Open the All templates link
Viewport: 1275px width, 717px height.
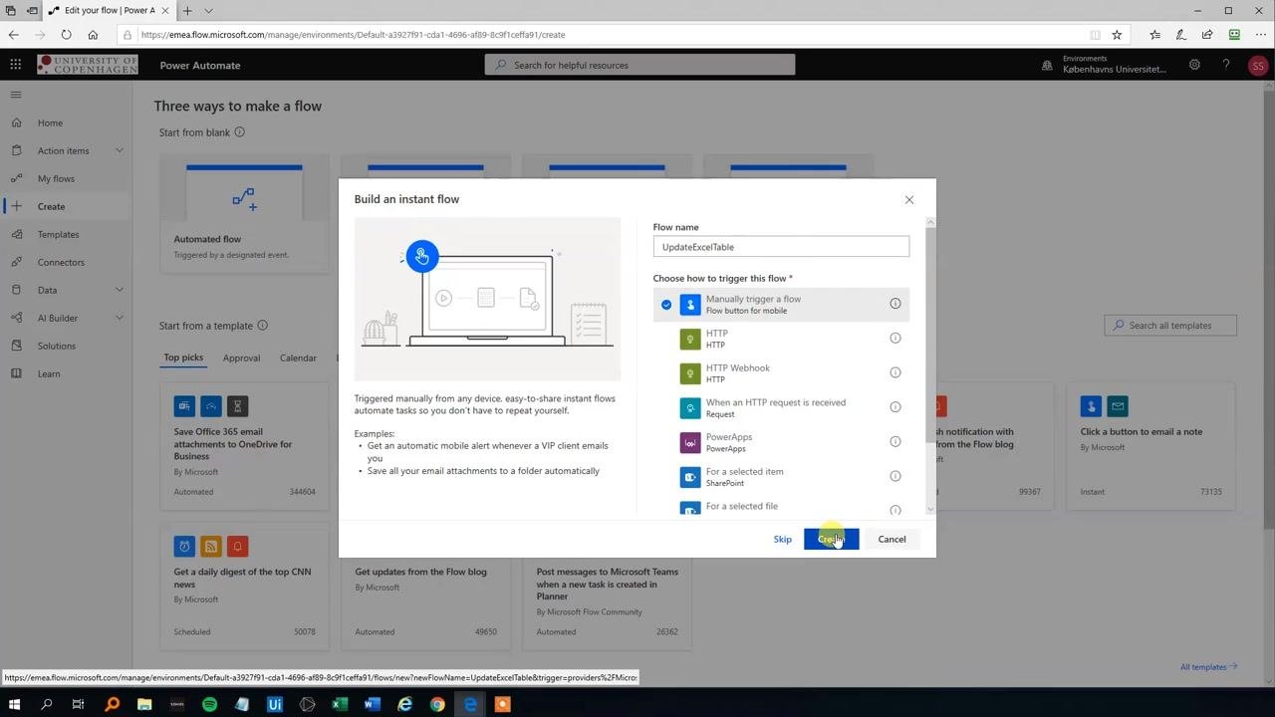click(1208, 667)
